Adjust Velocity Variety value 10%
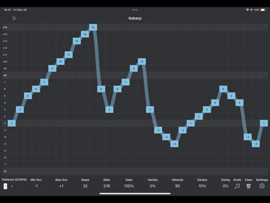The width and height of the screenshot is (270, 203). click(x=202, y=186)
